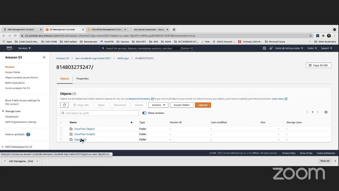Screen dimensions: 339x191
Task: Close the Amazon S3 sidebar panel
Action: [x=44, y=57]
